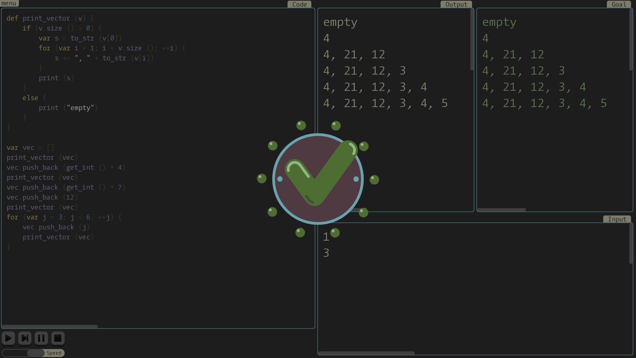Select the Goal panel tab
The width and height of the screenshot is (636, 358).
[x=618, y=4]
